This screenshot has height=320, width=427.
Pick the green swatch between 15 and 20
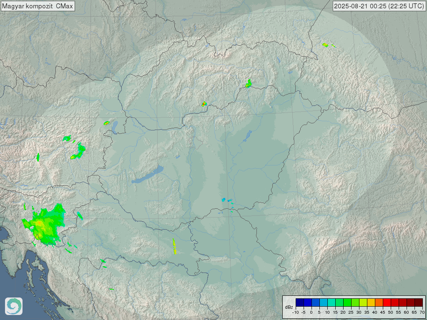click(339, 302)
